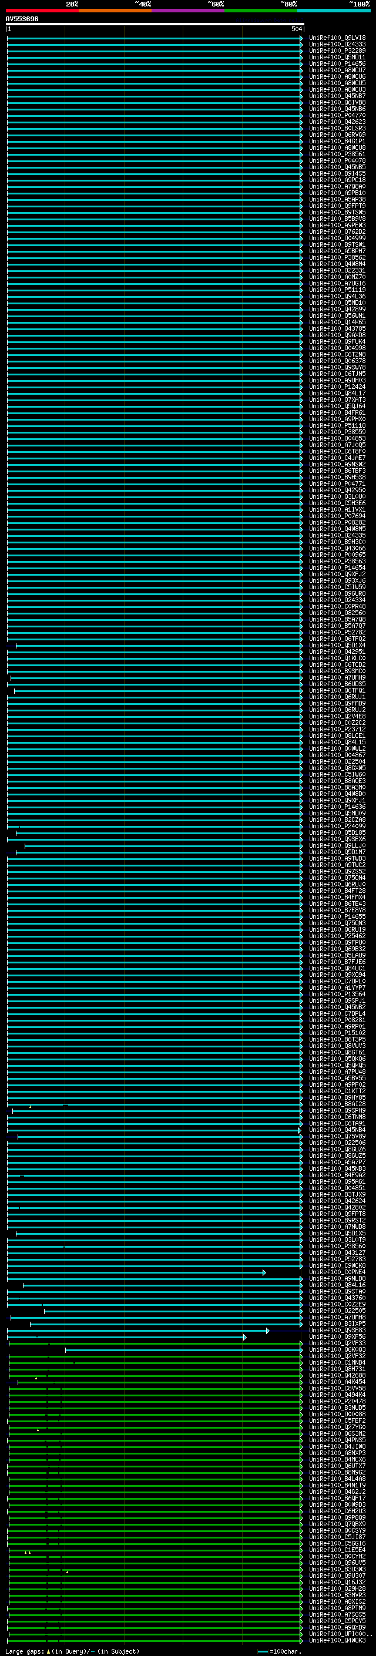Click the green ~80% identity legend segment

coord(261,11)
